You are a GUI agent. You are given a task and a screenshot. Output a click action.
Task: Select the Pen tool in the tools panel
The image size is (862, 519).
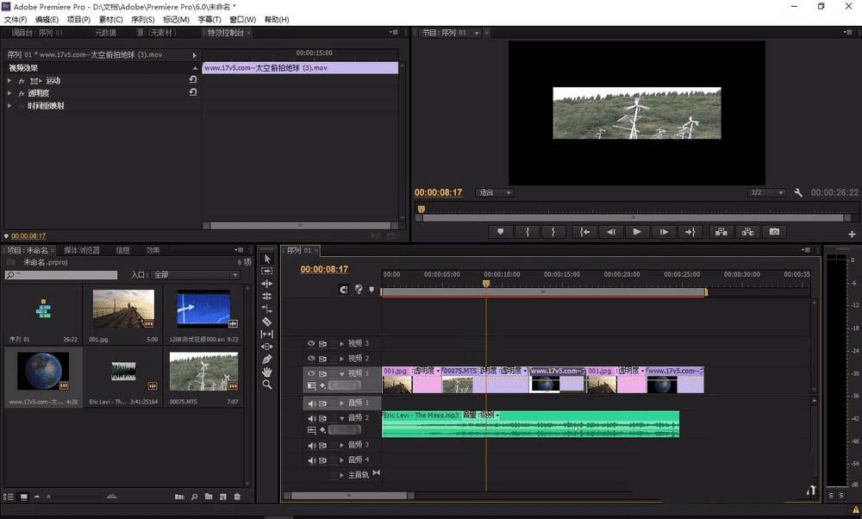267,359
